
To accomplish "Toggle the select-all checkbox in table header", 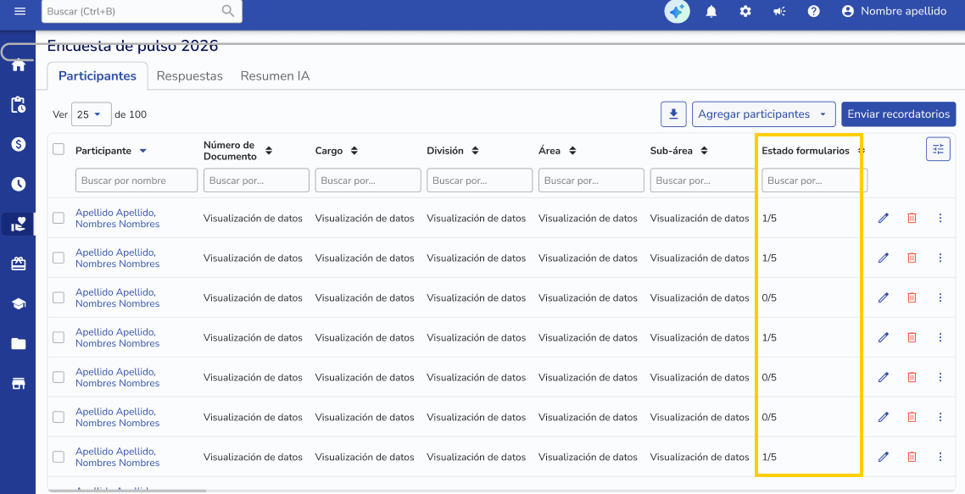I will pyautogui.click(x=59, y=149).
